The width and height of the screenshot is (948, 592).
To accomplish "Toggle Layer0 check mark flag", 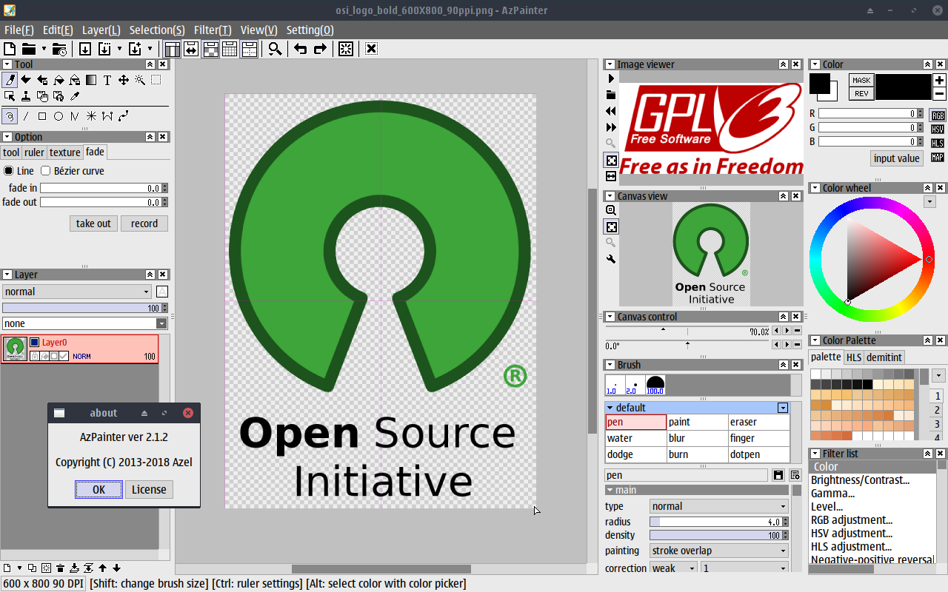I will (x=64, y=357).
